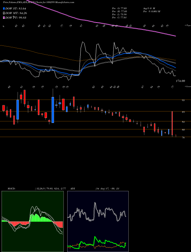The height and width of the screenshot is (252, 191).
Task: Click the 80 price axis label
Action: tap(183, 130)
